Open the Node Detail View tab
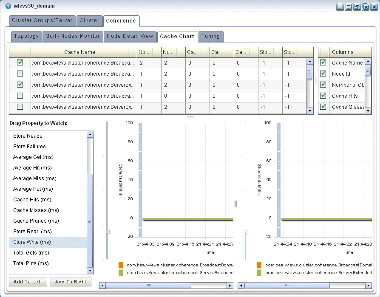The width and height of the screenshot is (380, 297). click(x=130, y=37)
